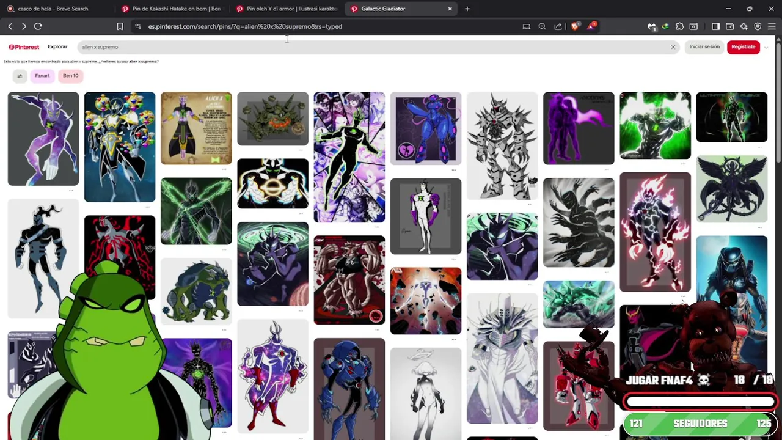Viewport: 782px width, 440px height.
Task: Open the Extensions puzzle piece menu
Action: (x=679, y=26)
